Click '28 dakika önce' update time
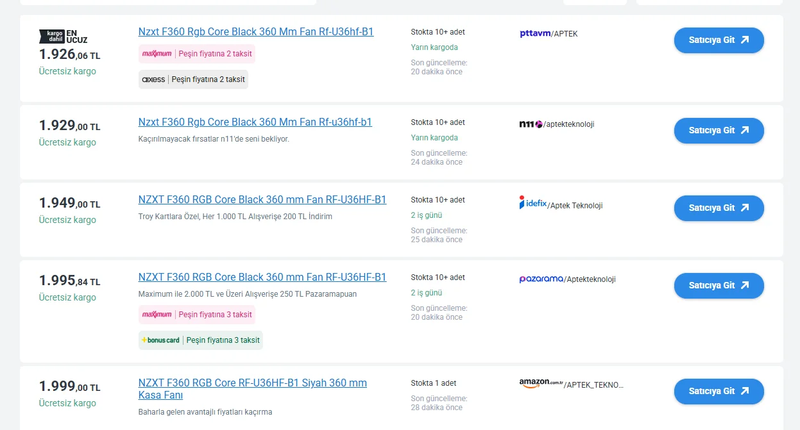 click(437, 407)
